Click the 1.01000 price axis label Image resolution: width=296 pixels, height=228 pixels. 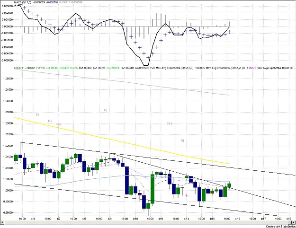(8, 168)
